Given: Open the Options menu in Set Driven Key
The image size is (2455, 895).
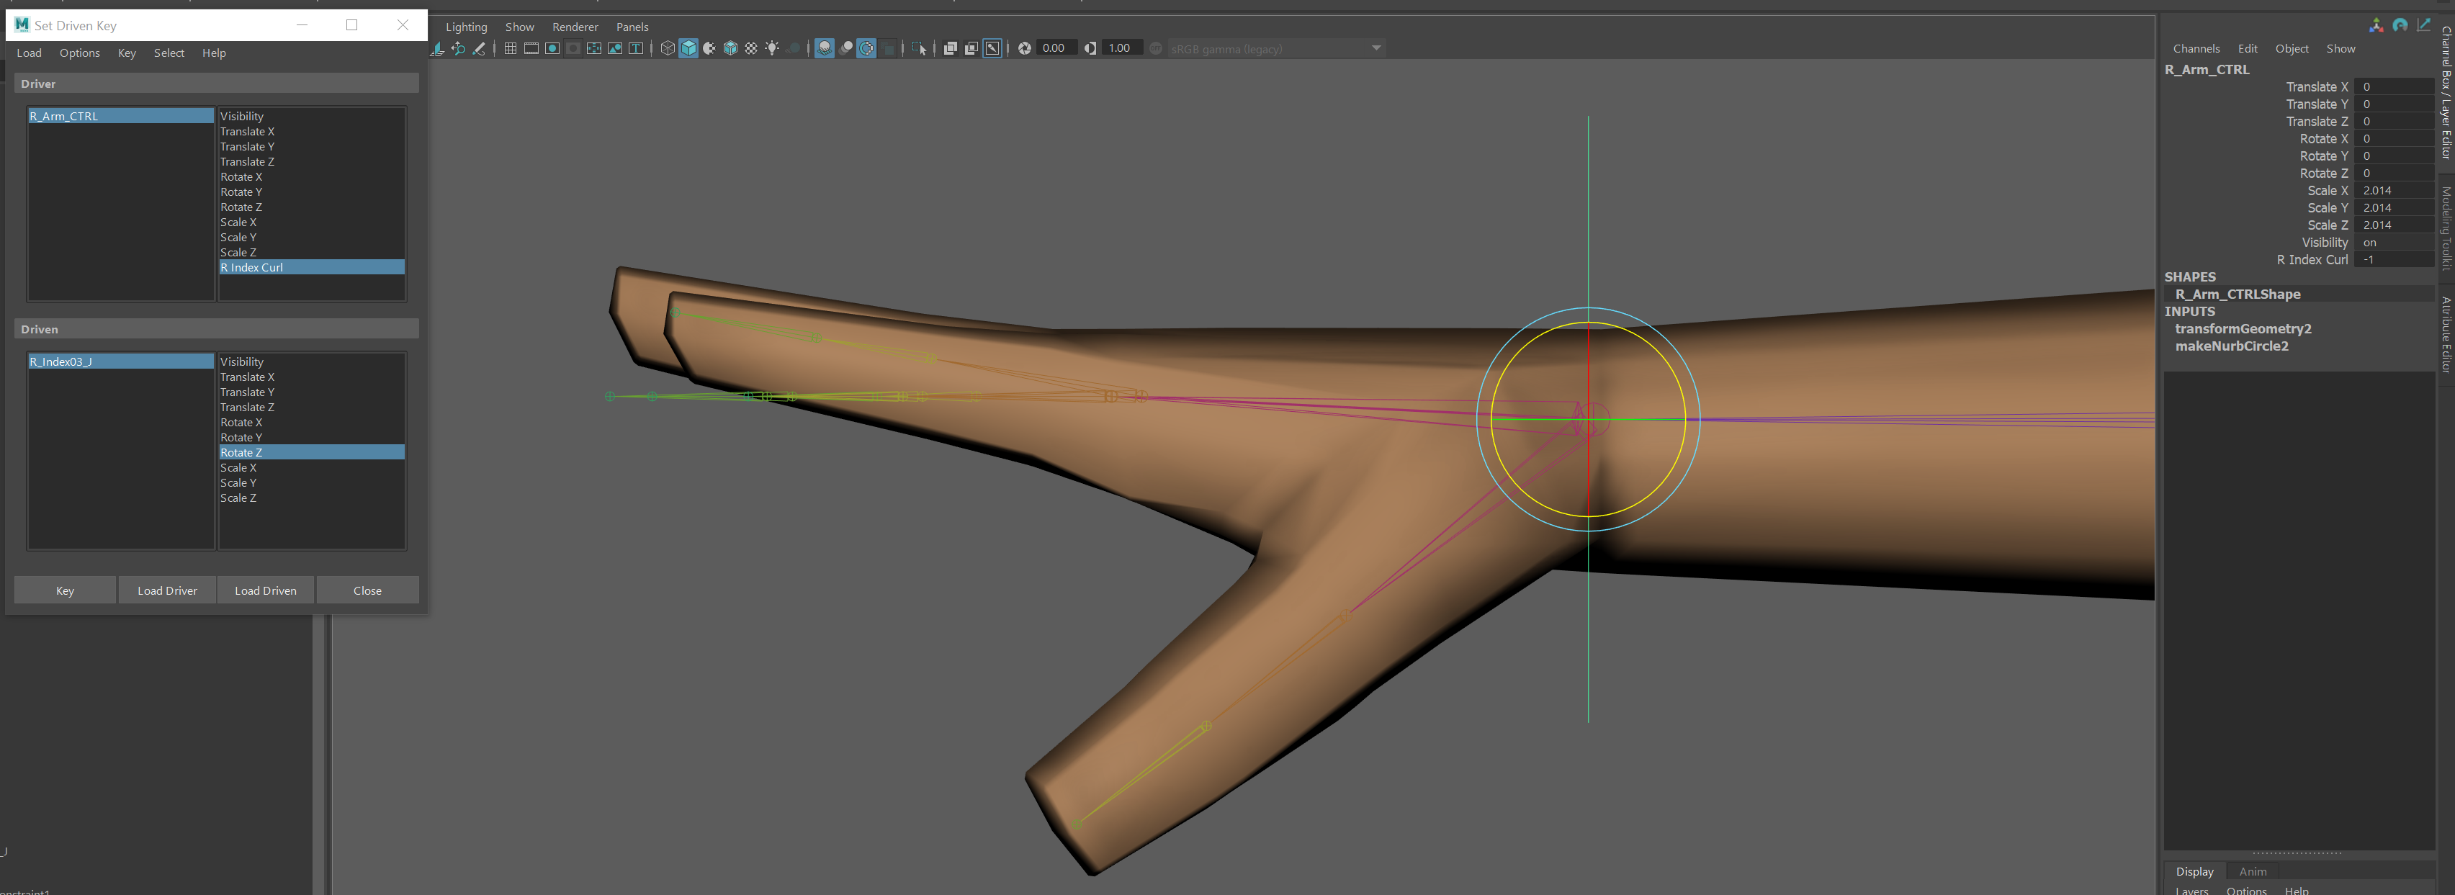Looking at the screenshot, I should click(x=79, y=53).
